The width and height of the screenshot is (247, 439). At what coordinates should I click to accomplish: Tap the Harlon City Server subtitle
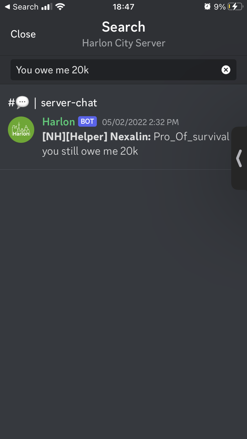(x=123, y=43)
